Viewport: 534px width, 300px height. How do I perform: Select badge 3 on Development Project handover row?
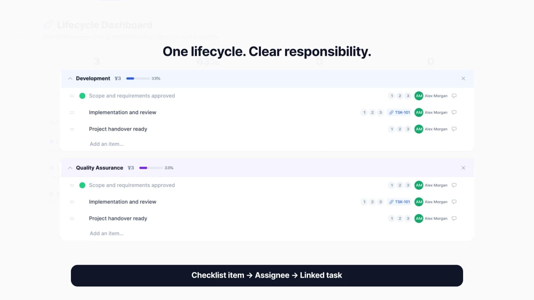pyautogui.click(x=408, y=129)
